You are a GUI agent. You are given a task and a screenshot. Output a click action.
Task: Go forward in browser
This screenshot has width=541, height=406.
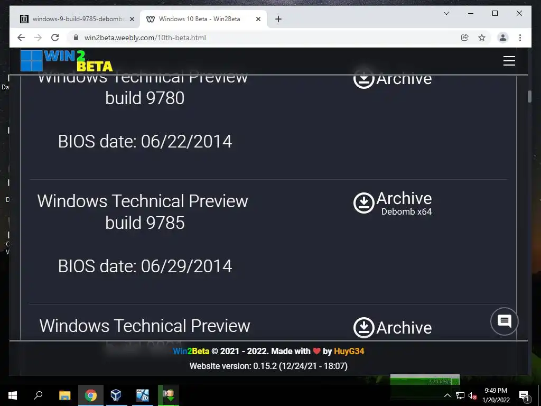tap(38, 38)
